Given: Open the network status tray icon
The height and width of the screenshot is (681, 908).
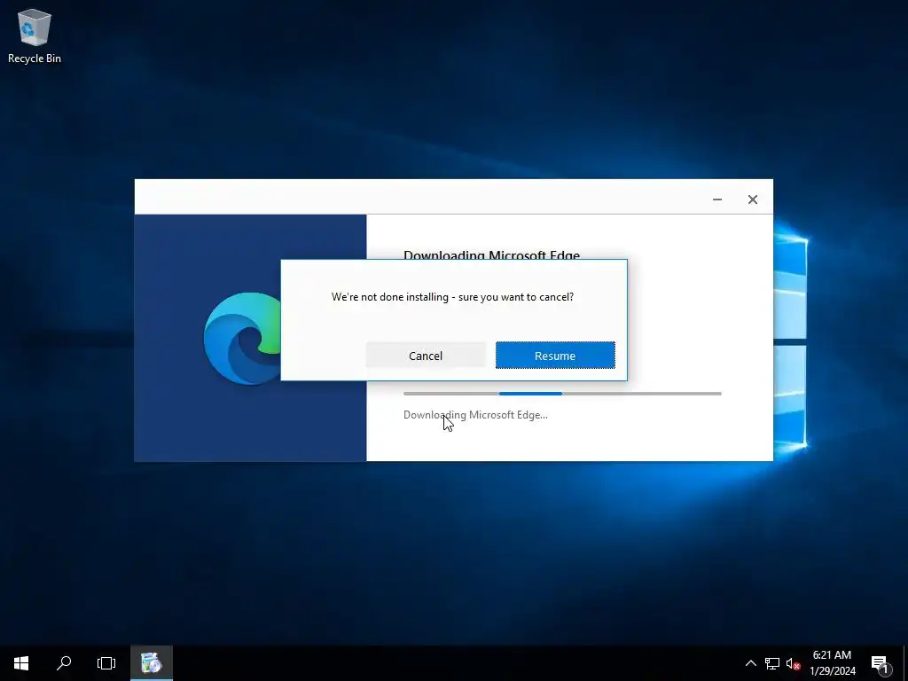Looking at the screenshot, I should (772, 663).
